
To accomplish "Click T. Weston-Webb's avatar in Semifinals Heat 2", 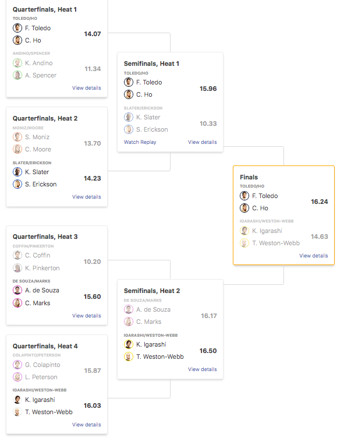I will [x=129, y=357].
